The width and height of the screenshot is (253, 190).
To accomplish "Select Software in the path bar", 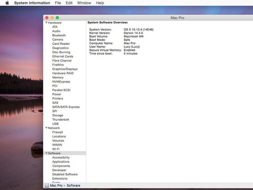I will 73,185.
